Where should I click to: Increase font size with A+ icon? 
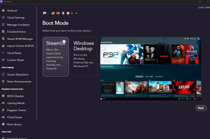click(x=72, y=13)
